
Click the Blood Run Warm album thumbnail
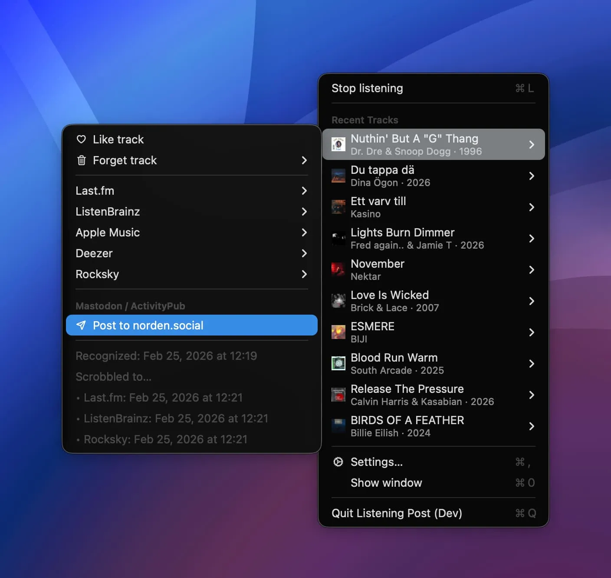tap(338, 364)
